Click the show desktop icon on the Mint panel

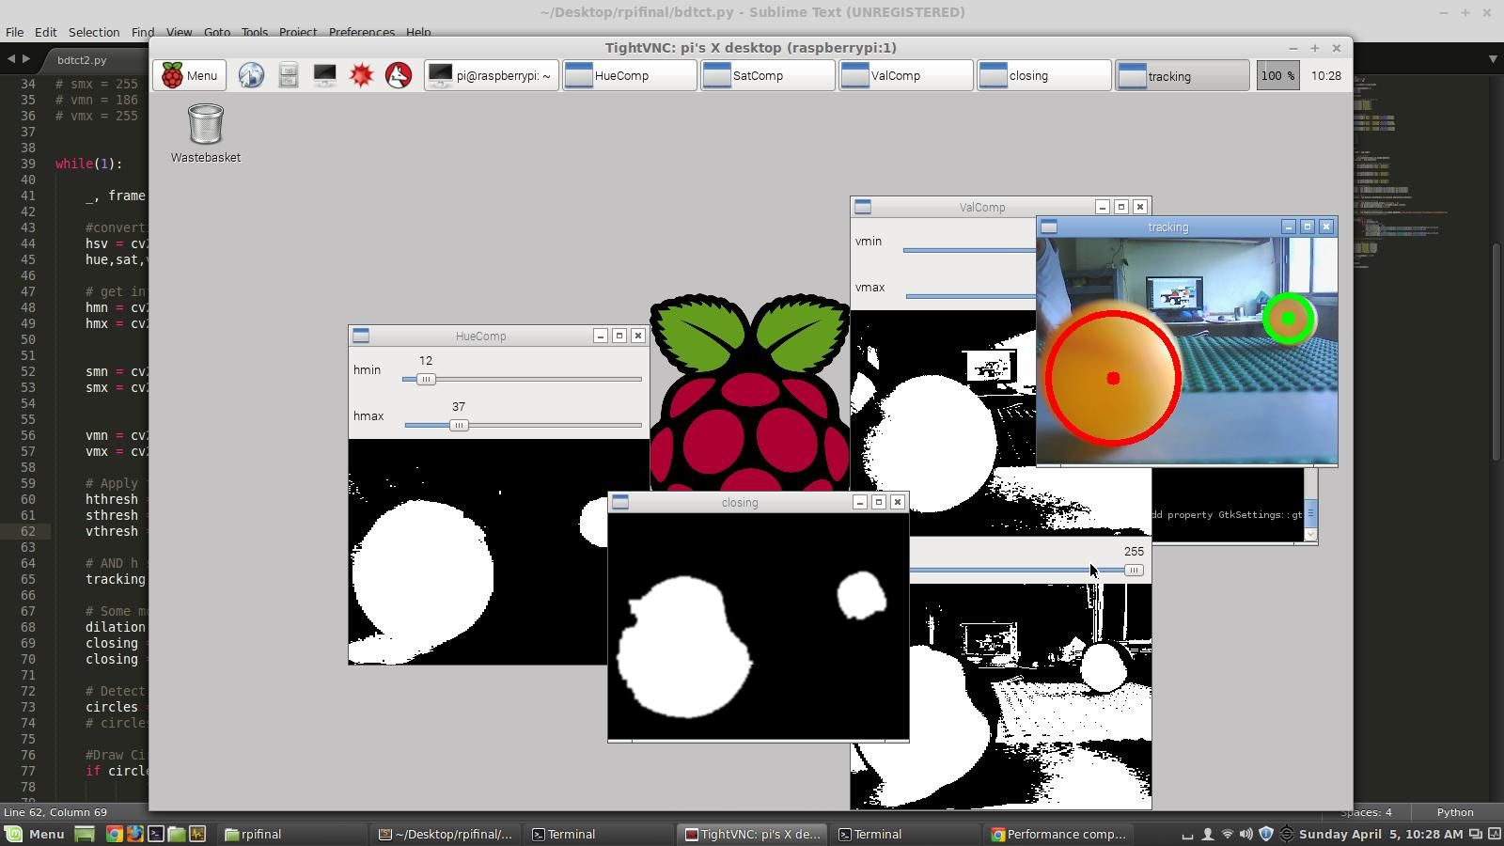coord(85,834)
